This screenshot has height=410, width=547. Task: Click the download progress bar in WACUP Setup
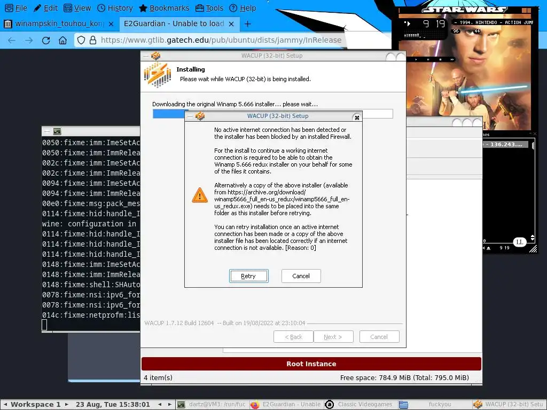pos(273,114)
